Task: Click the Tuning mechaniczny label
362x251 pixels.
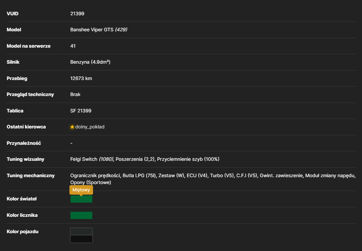Action: pyautogui.click(x=31, y=176)
